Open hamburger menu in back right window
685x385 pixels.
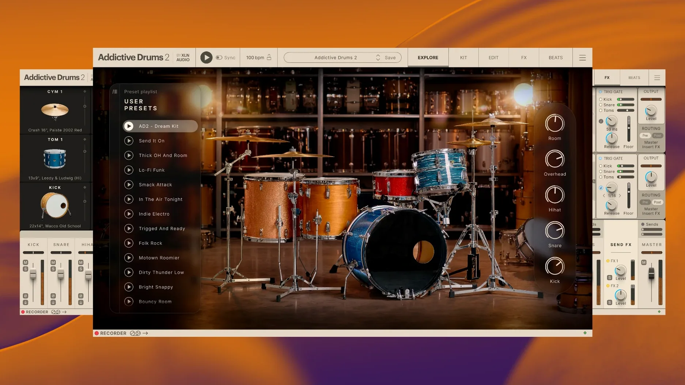click(x=657, y=78)
